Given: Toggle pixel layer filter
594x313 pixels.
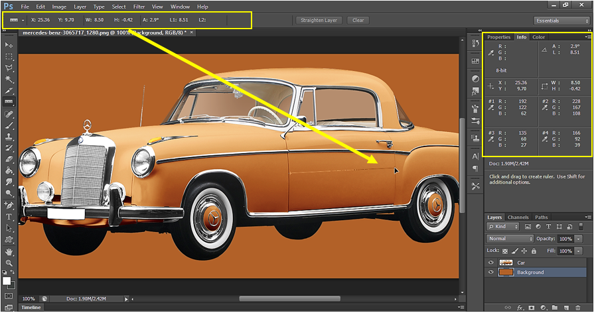Looking at the screenshot, I should click(x=528, y=227).
